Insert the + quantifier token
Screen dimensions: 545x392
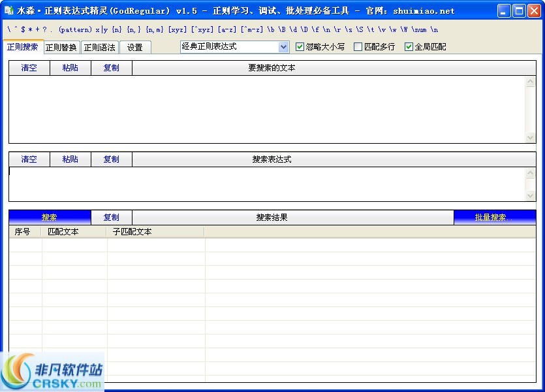point(38,29)
